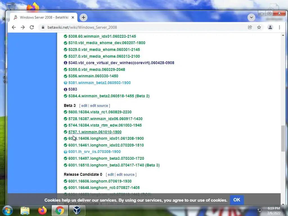The image size is (288, 216).
Task: Bookmark this page with the star icon
Action: point(259,27)
